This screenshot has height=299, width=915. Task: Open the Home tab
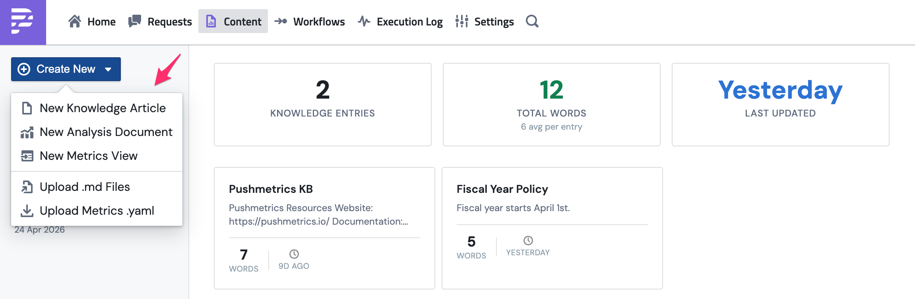coord(92,21)
